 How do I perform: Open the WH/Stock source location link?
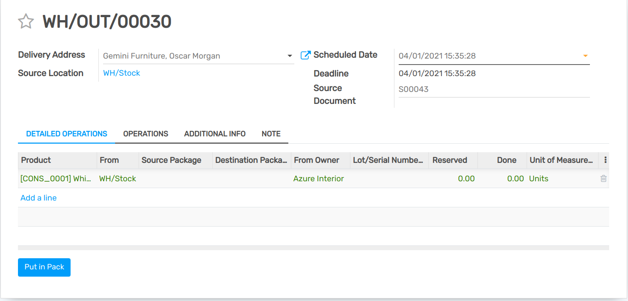[x=121, y=73]
